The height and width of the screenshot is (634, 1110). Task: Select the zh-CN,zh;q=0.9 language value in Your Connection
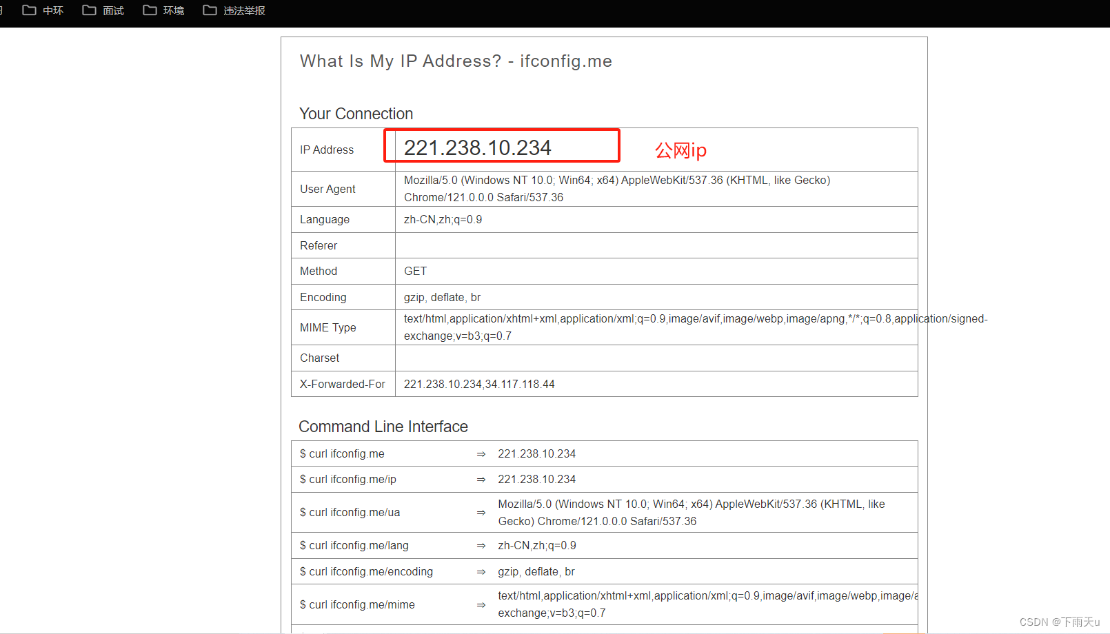coord(443,219)
